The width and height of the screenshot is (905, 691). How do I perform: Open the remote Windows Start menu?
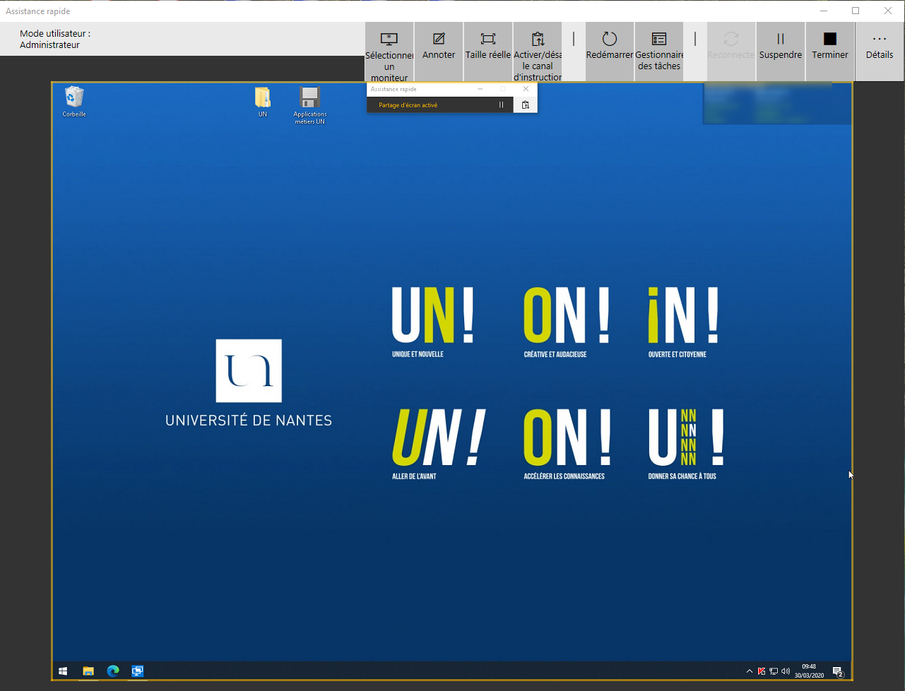pos(63,671)
